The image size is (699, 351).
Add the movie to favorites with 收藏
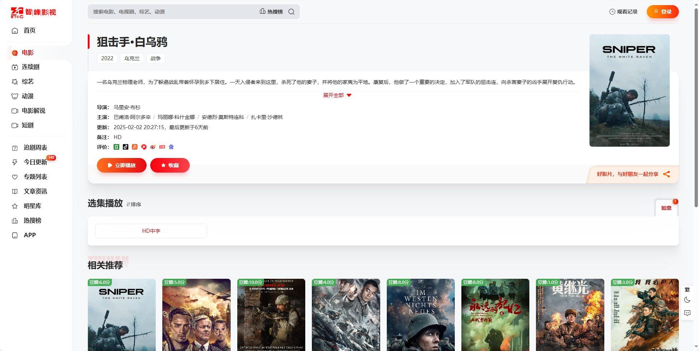[x=170, y=165]
